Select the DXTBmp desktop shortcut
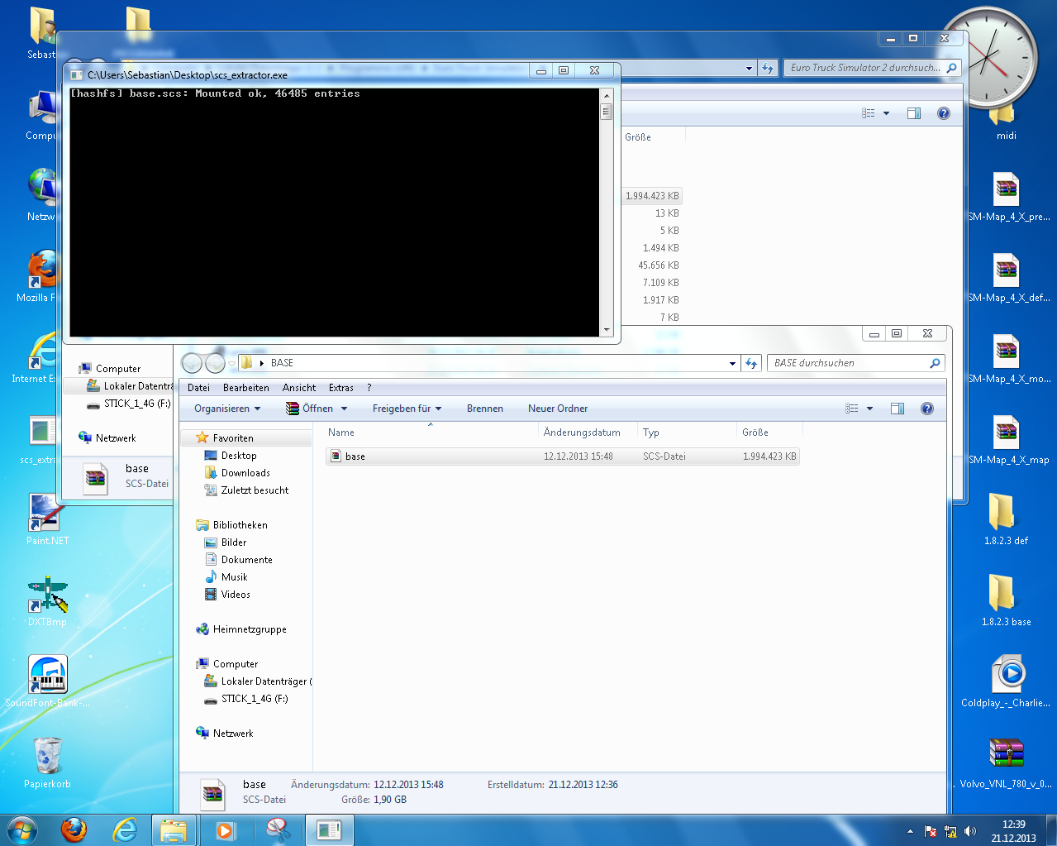The width and height of the screenshot is (1057, 846). [x=47, y=601]
